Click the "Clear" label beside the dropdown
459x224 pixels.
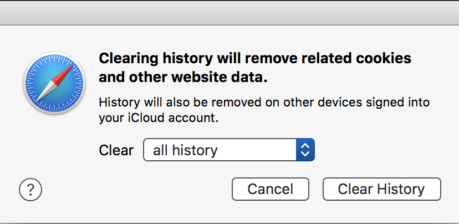tap(116, 150)
